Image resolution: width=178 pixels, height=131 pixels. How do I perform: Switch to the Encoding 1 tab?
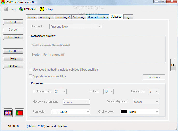coord(46,17)
